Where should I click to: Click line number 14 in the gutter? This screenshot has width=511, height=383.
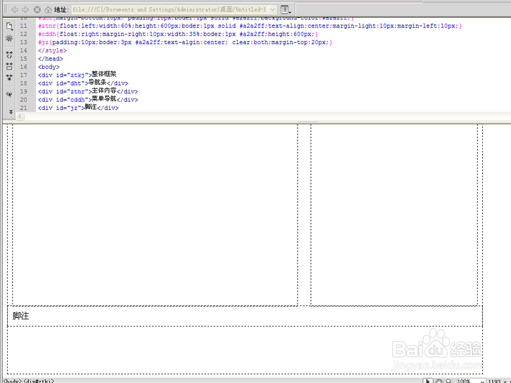tap(24, 50)
